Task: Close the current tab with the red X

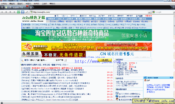Action: (27, 6)
